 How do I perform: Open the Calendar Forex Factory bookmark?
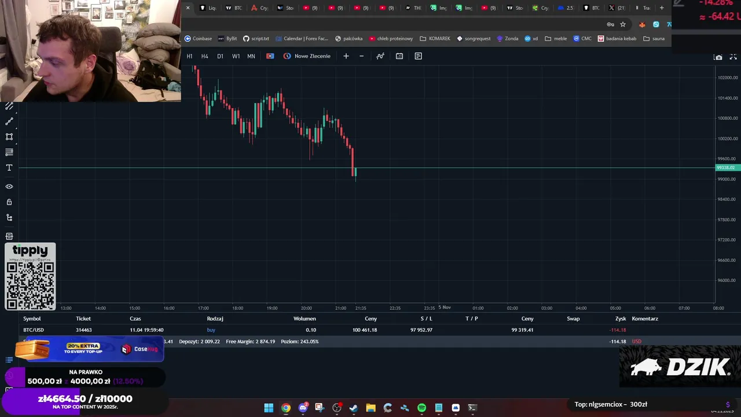(x=302, y=39)
